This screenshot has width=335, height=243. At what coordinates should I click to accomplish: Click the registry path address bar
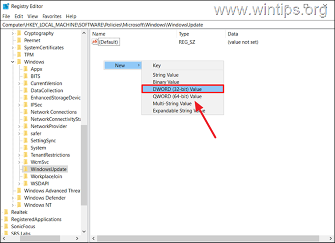pos(167,25)
